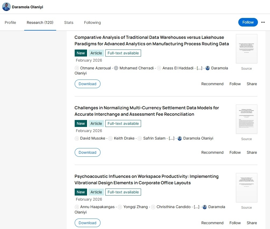The image size is (270, 229).
Task: Click Yongqi Zhang's author placeholder icon
Action: 120,207
